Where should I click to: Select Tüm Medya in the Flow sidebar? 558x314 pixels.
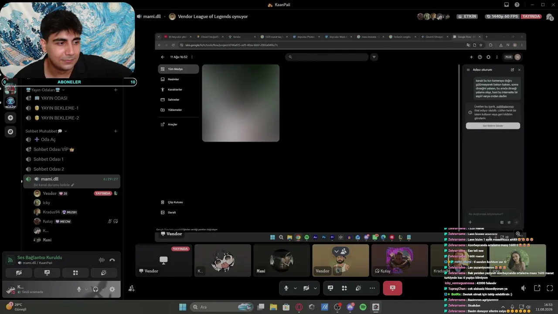point(178,69)
